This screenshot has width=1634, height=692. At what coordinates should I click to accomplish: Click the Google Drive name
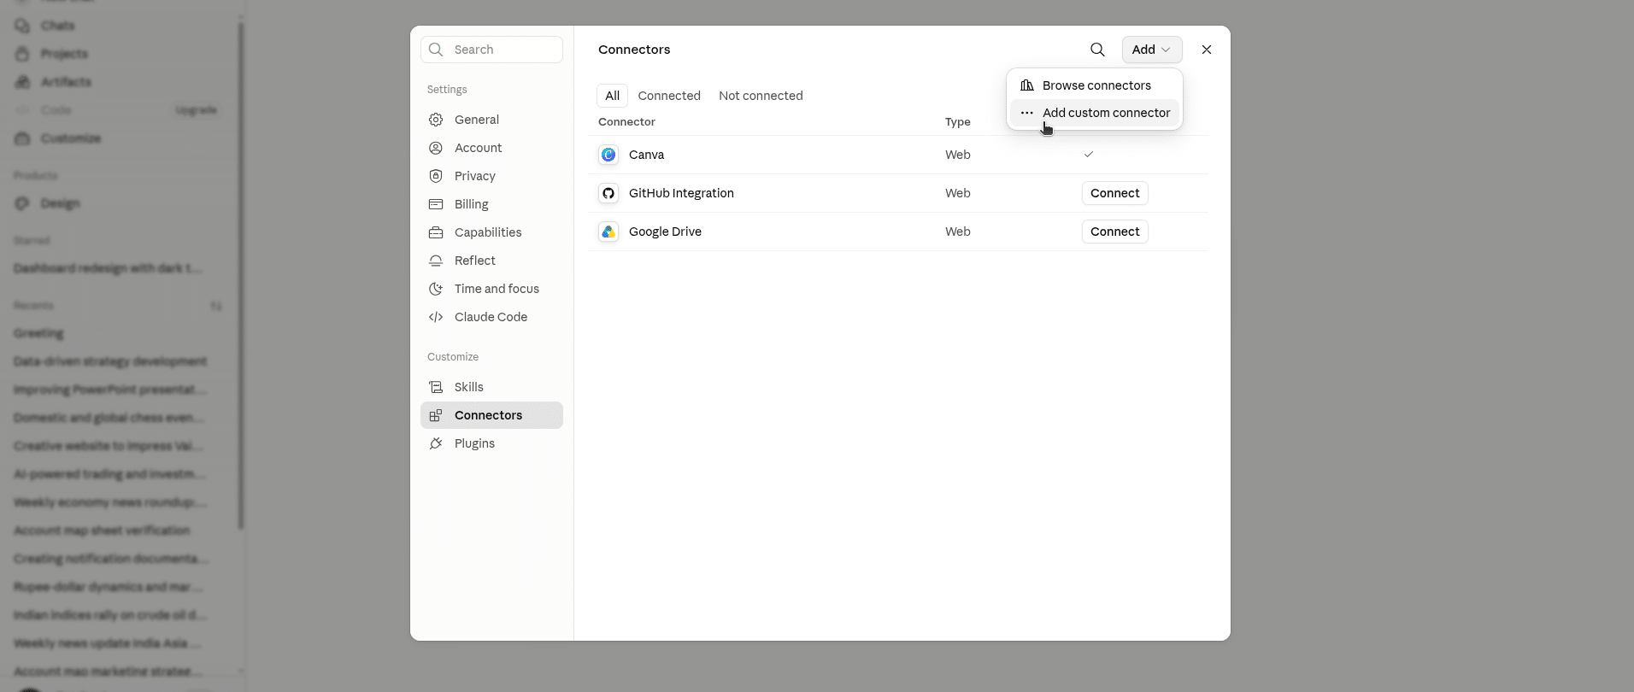(665, 232)
